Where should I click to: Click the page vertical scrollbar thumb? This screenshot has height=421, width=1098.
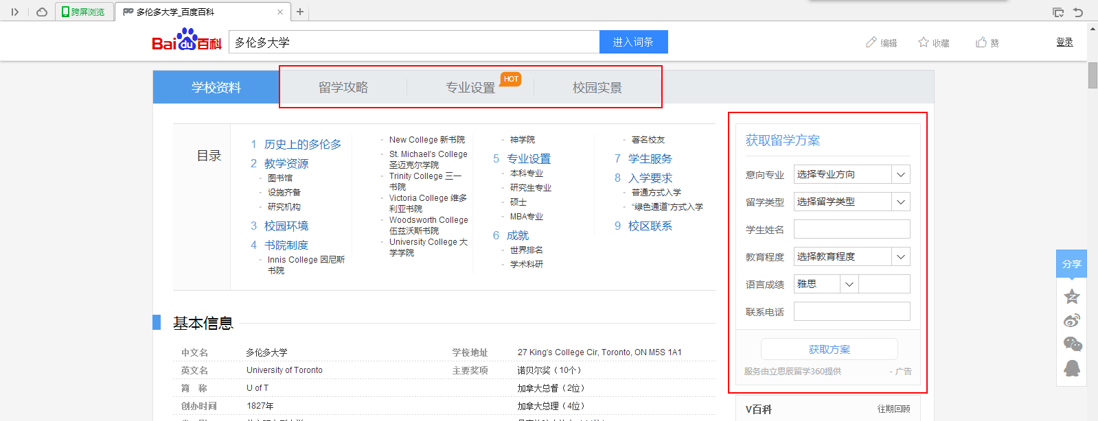(1093, 75)
